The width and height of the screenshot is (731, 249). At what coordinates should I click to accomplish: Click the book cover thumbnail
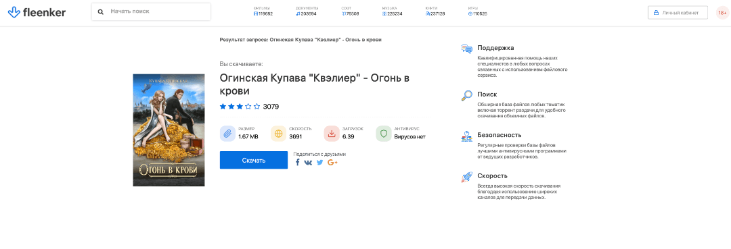169,130
